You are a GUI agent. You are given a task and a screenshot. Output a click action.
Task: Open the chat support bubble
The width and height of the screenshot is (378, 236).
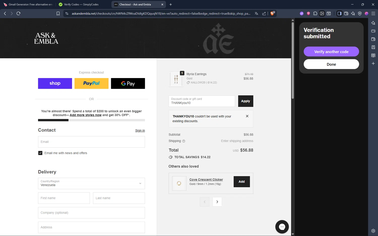(282, 227)
